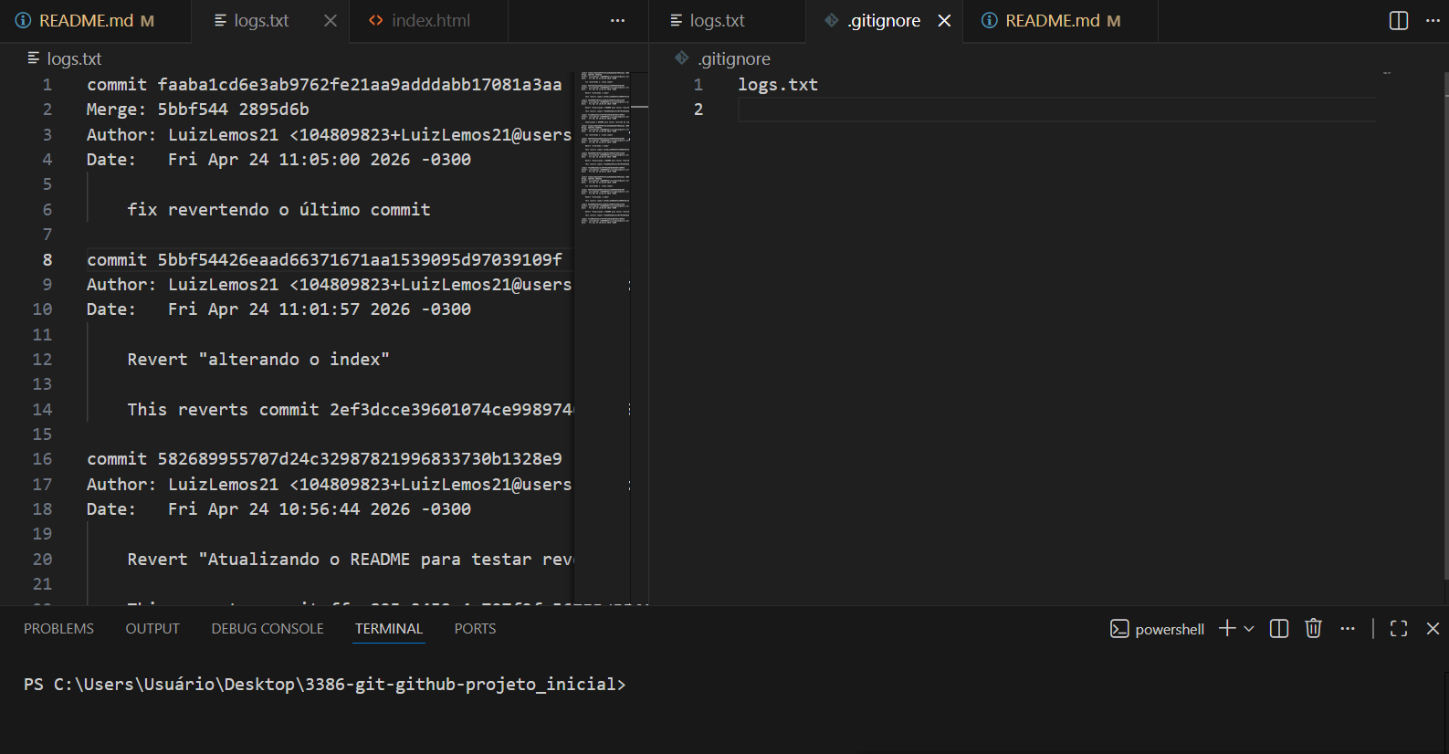Close the .gitignore editor tab
1449x754 pixels.
(944, 20)
